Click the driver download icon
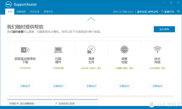The image size is (182, 109). (x=25, y=50)
